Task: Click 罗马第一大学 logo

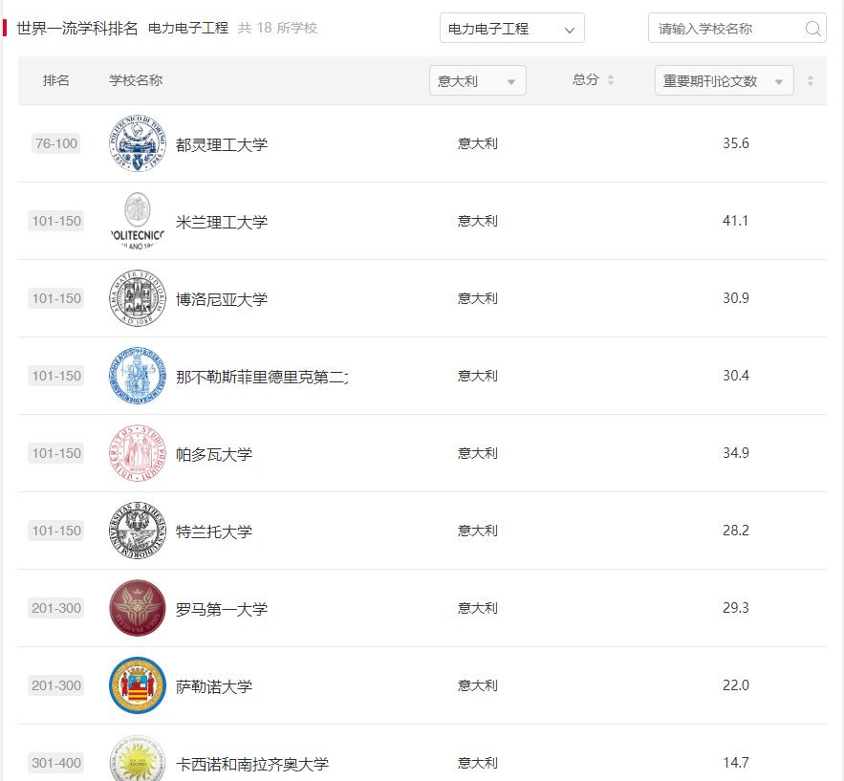Action: 138,608
